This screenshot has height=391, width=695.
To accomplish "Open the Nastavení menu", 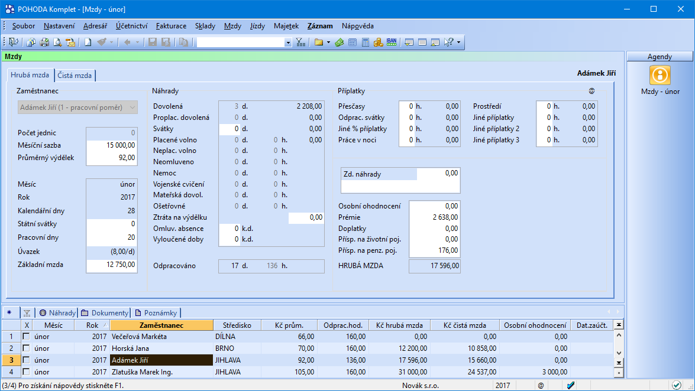I will (59, 25).
